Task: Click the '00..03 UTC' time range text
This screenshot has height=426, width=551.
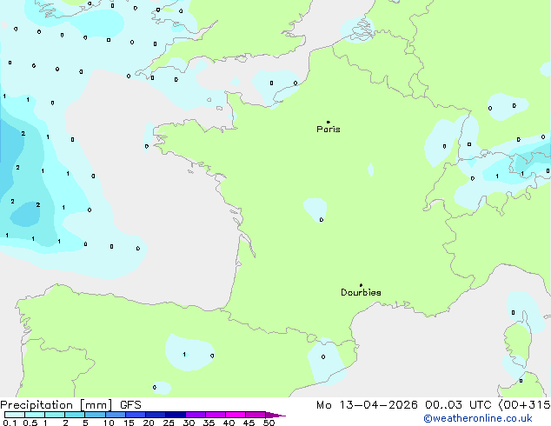Action: tap(458, 405)
